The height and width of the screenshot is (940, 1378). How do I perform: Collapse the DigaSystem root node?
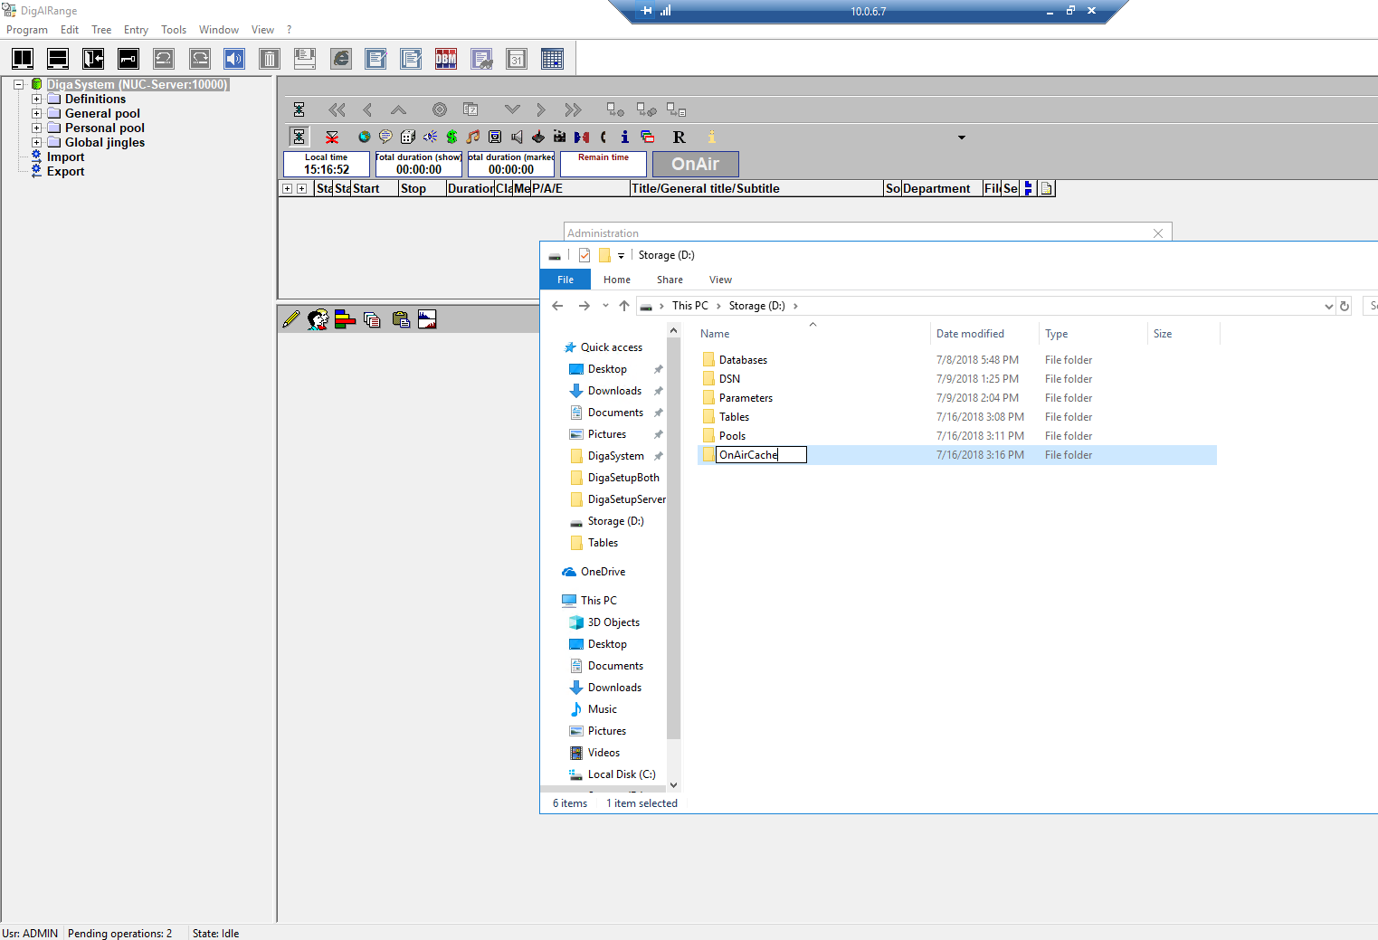(18, 85)
